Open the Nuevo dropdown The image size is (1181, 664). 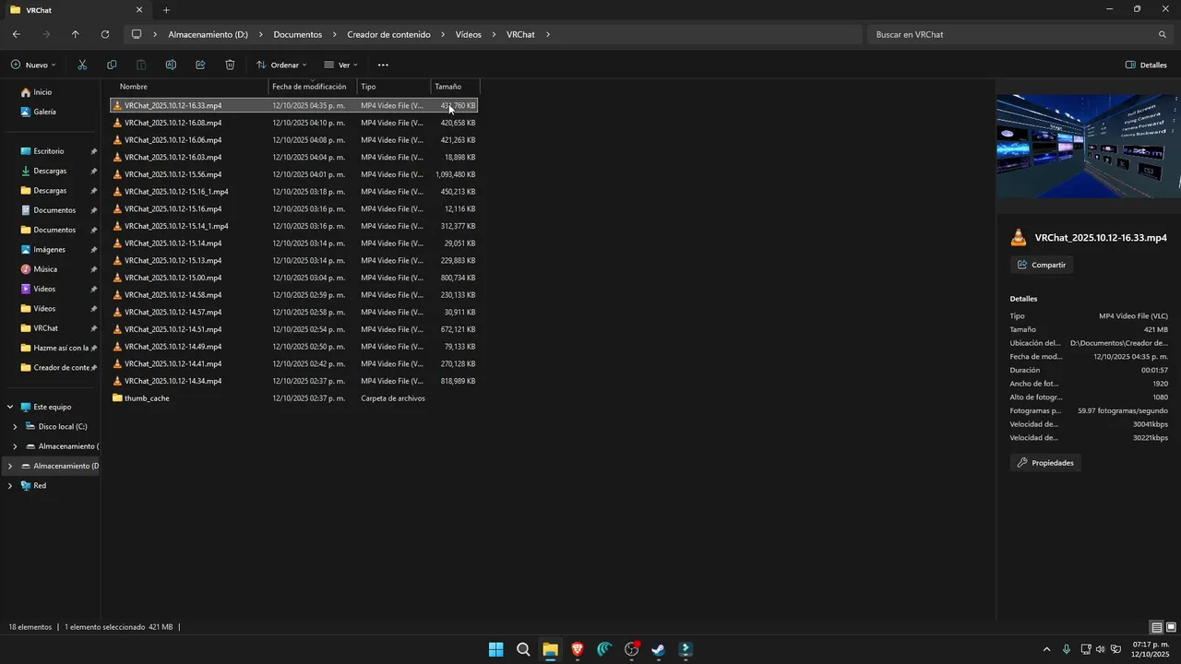(x=33, y=65)
